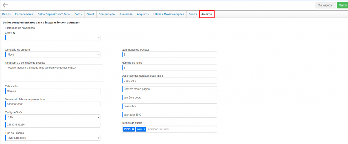Open the Fiscal tab
Viewport: 348px width, 144px height.
[90, 14]
